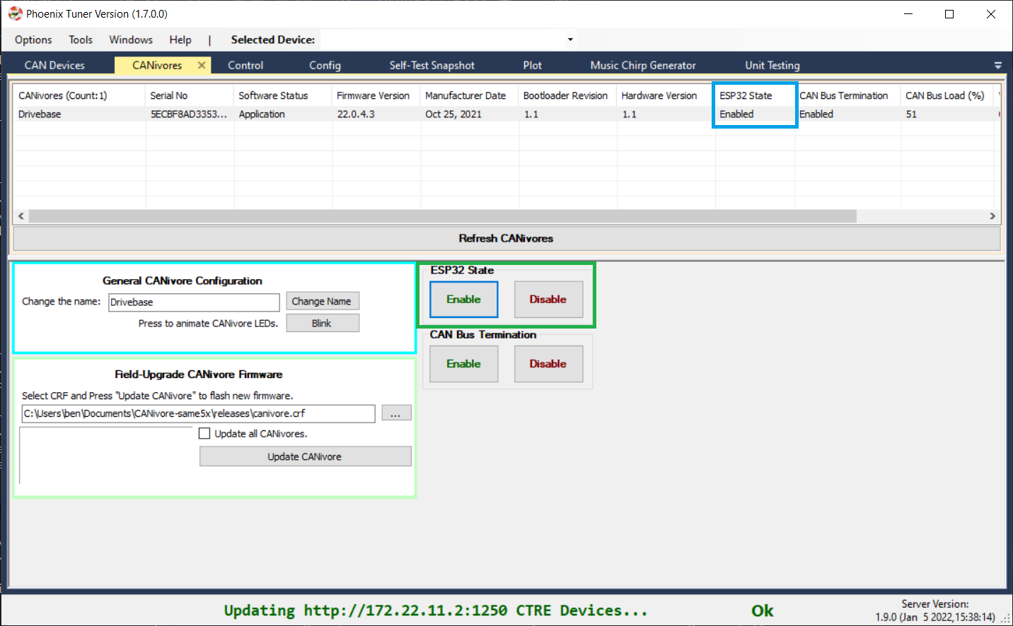Click the green Ok status text
The width and height of the screenshot is (1013, 626).
(762, 610)
